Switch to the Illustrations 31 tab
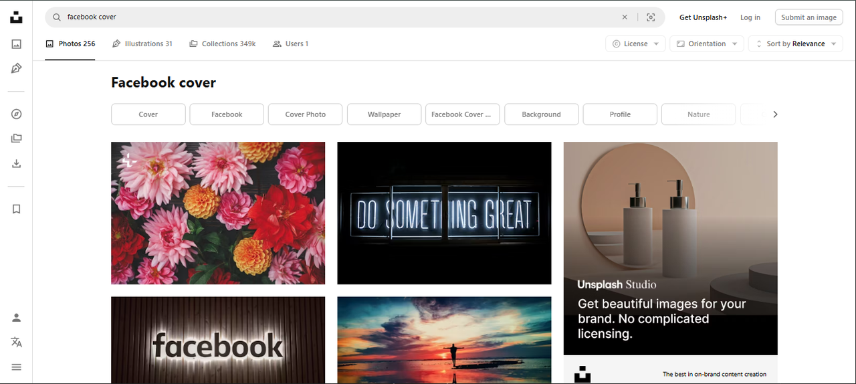 coord(142,44)
